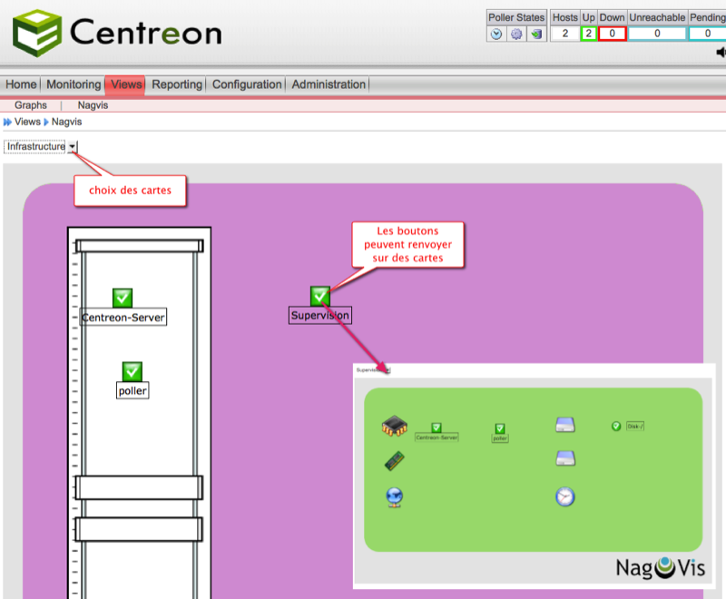Viewport: 726px width, 599px height.
Task: Click the round green Disk-/ status icon
Action: (x=616, y=426)
